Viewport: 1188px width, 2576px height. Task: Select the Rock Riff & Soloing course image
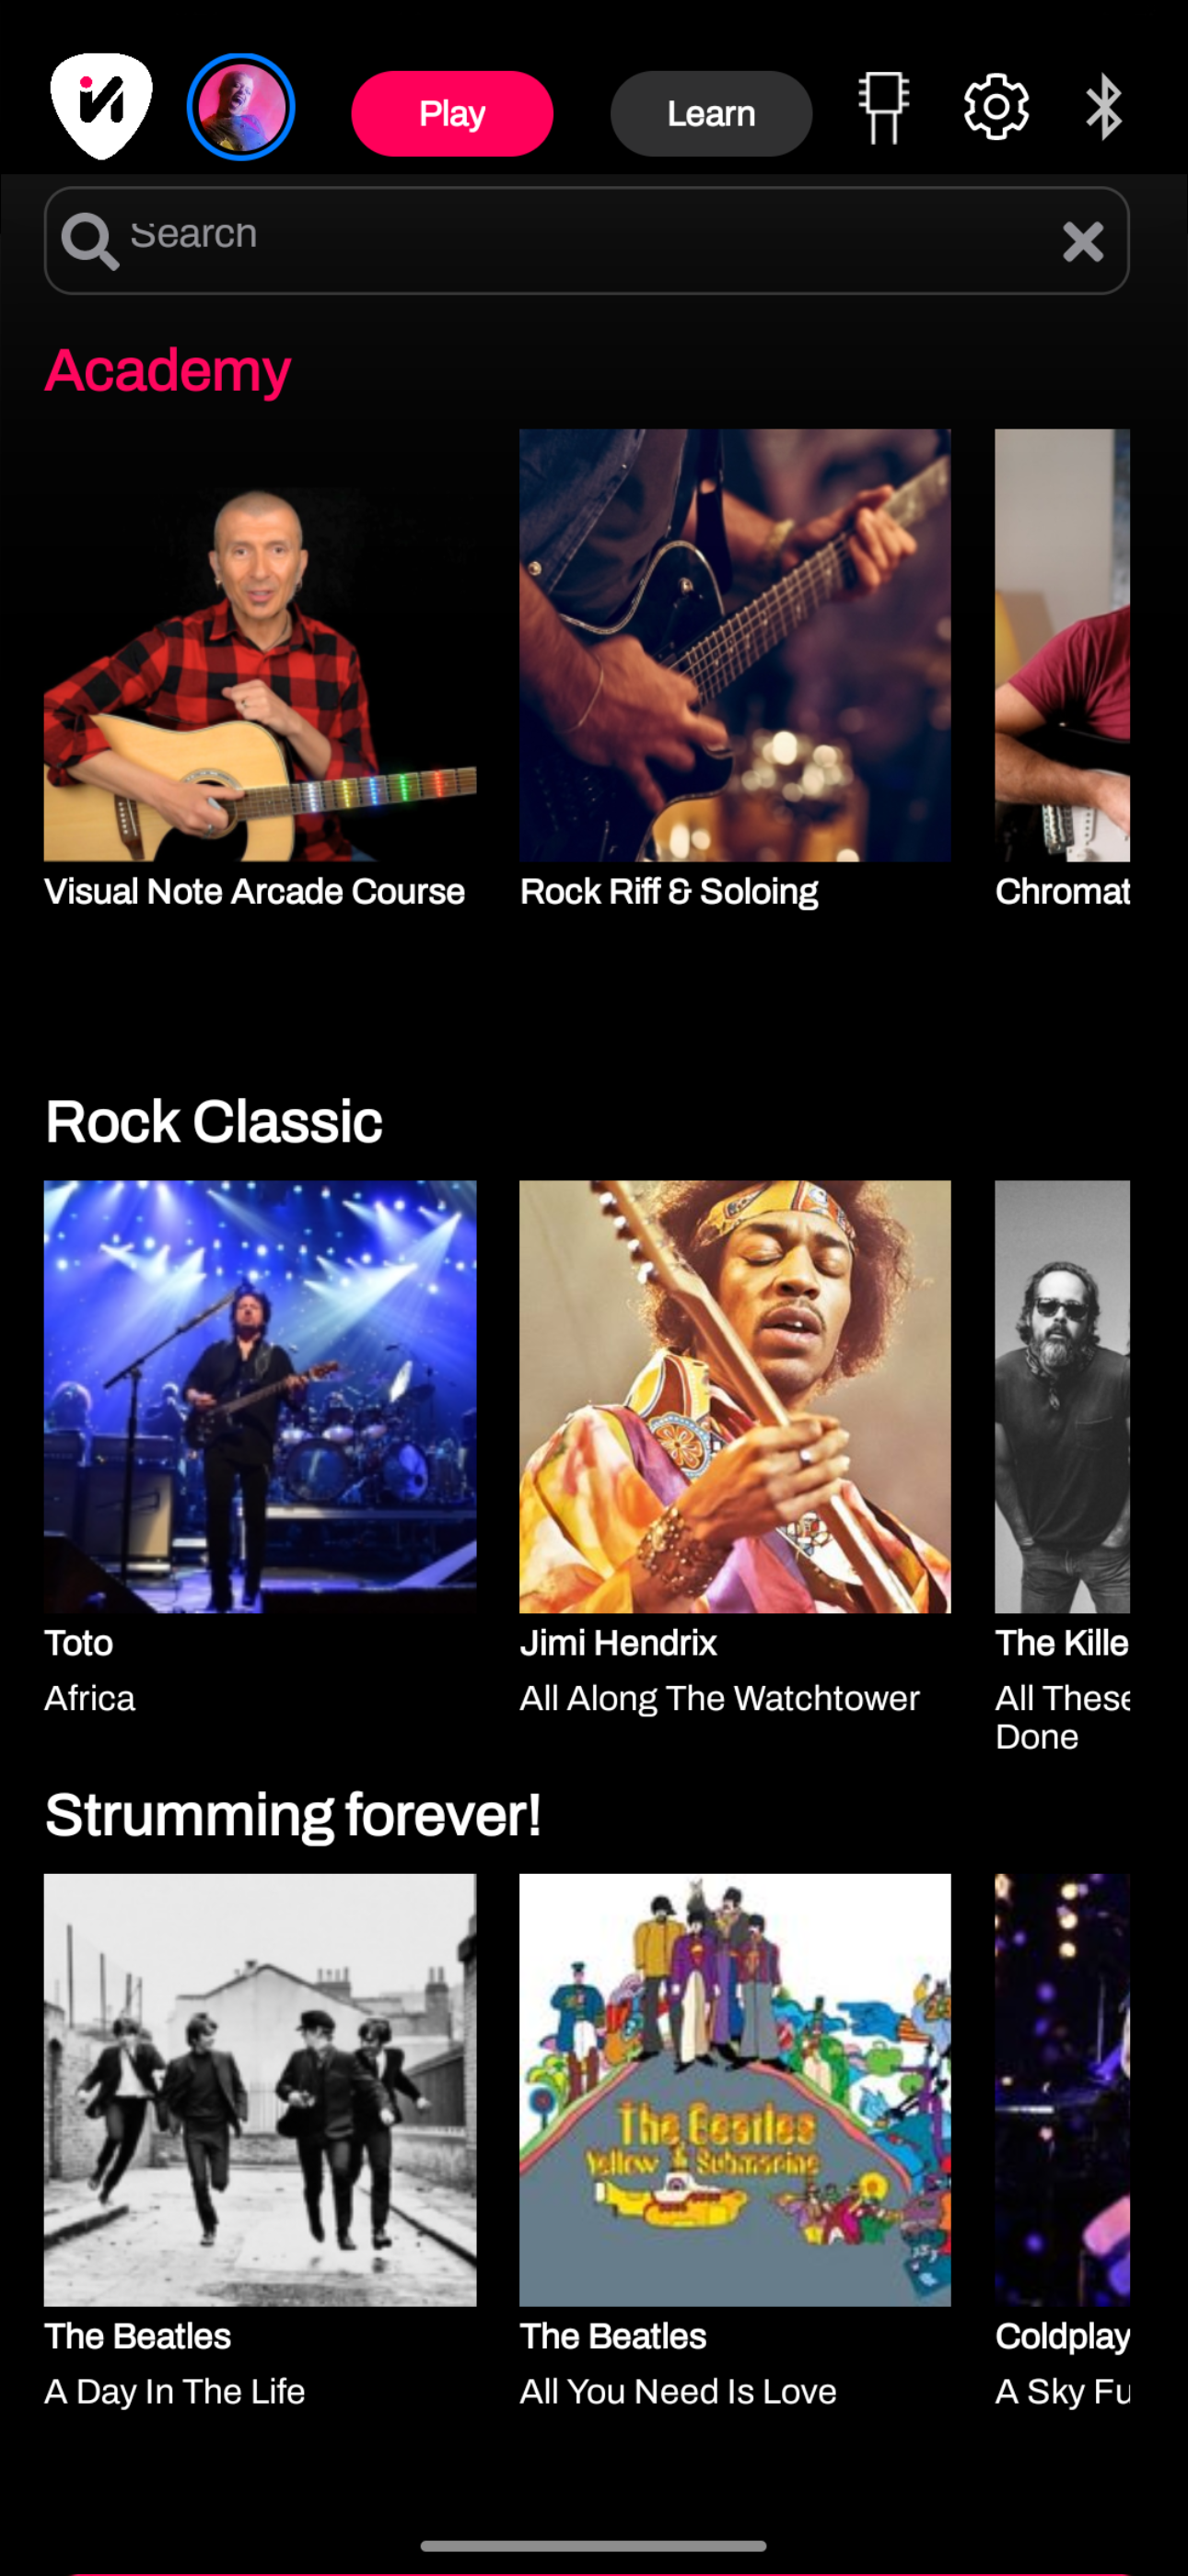click(x=735, y=645)
